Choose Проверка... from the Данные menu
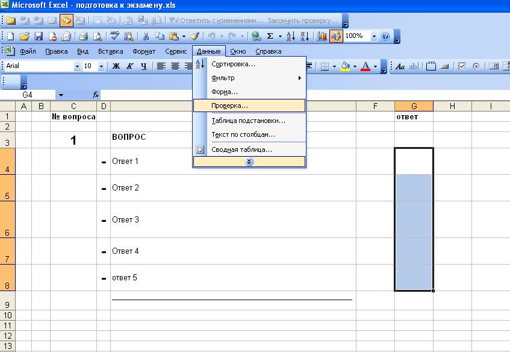This screenshot has height=352, width=510. pyautogui.click(x=230, y=105)
